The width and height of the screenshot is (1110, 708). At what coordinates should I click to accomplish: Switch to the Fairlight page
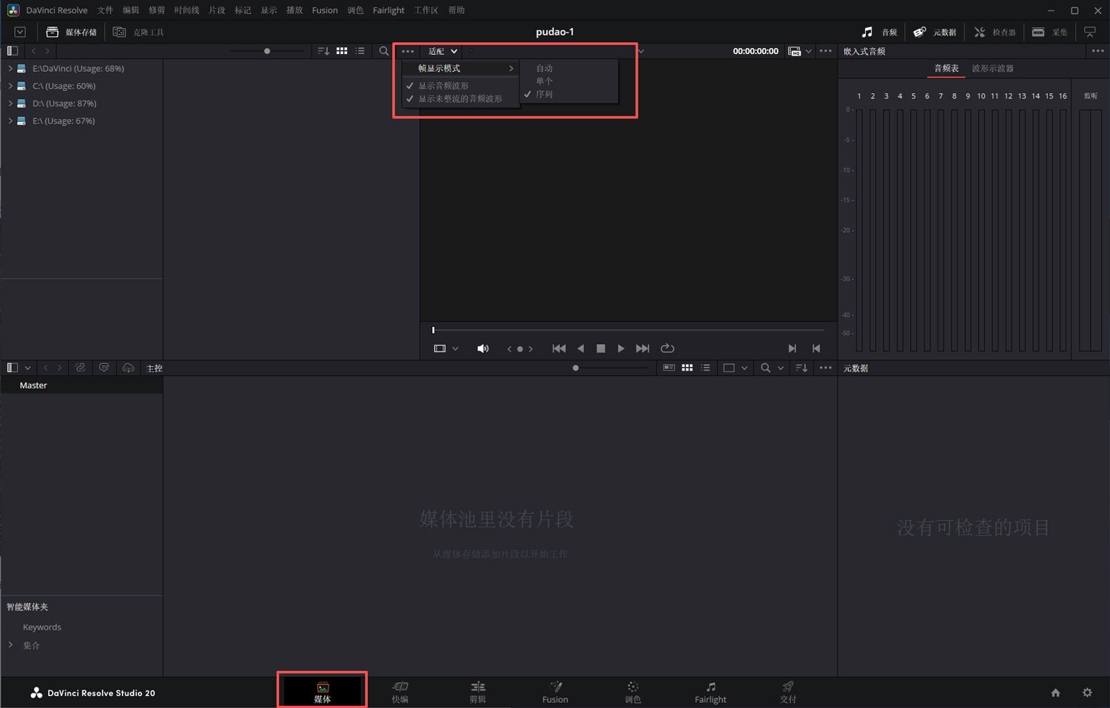click(x=710, y=692)
